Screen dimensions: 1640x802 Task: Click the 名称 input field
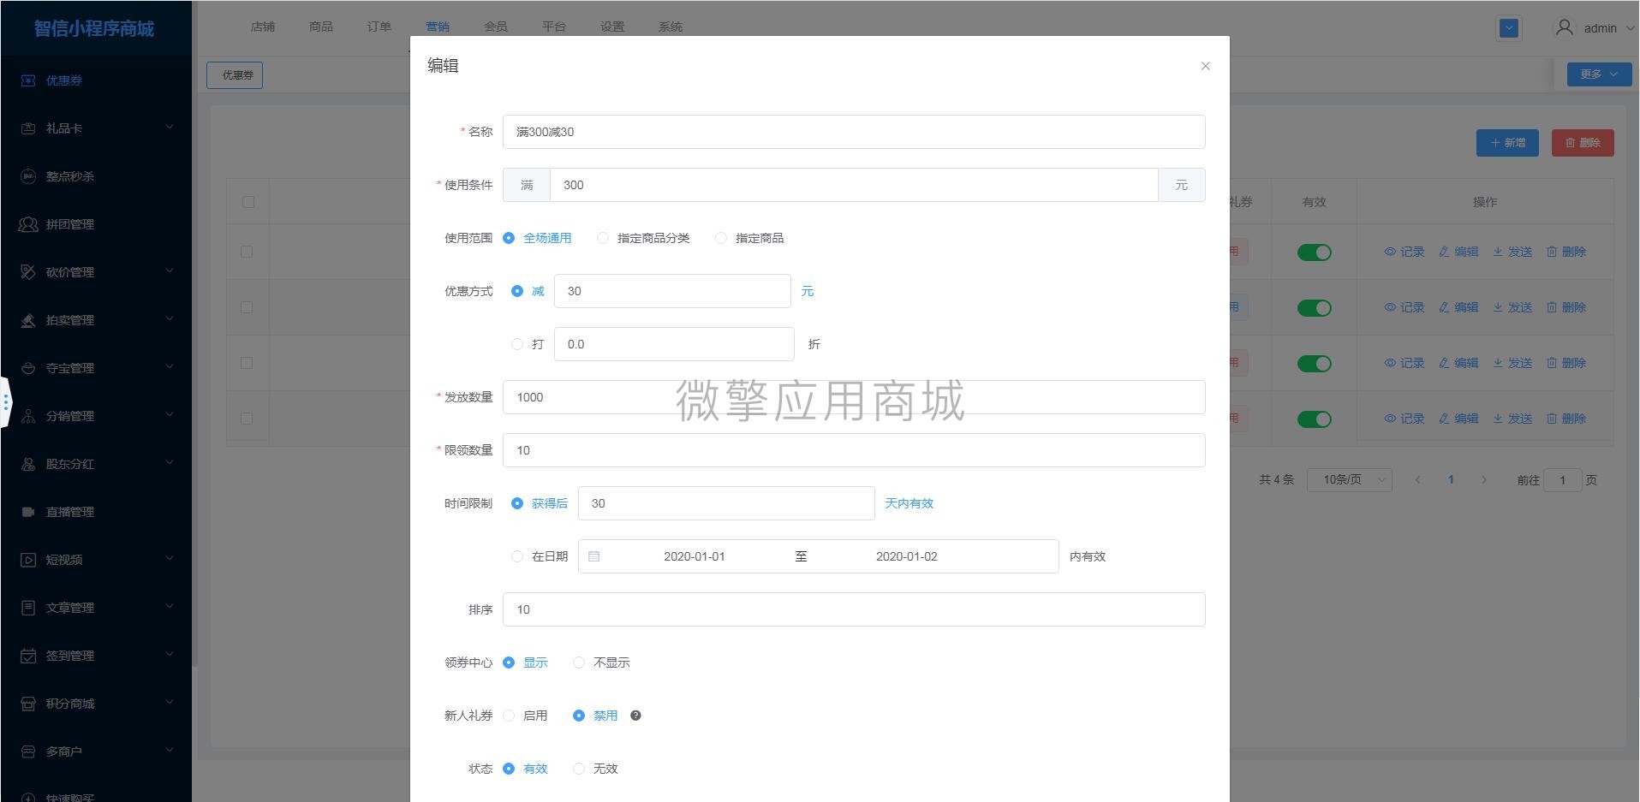tap(854, 132)
